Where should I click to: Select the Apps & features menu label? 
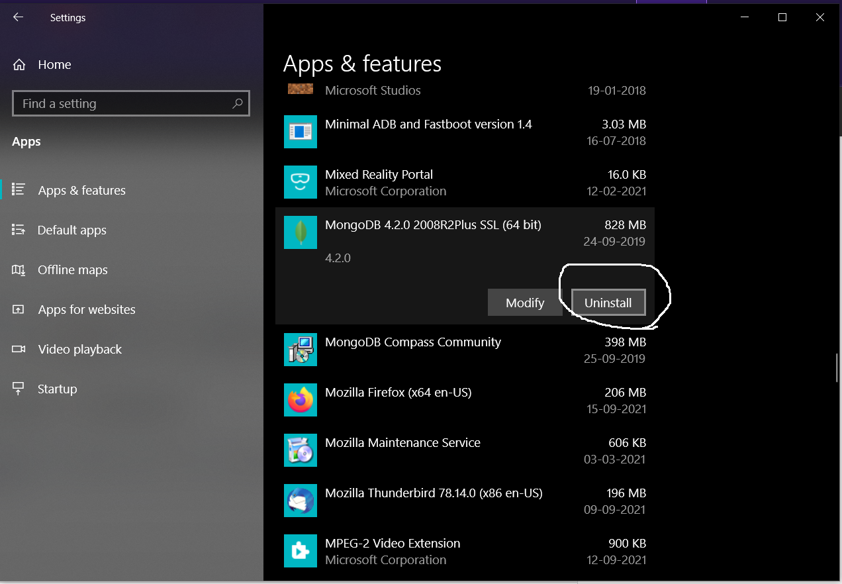pos(82,190)
